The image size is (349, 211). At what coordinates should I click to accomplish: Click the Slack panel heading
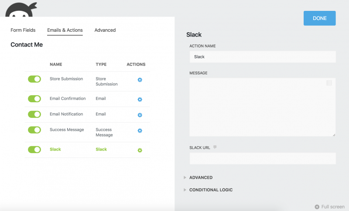click(194, 35)
